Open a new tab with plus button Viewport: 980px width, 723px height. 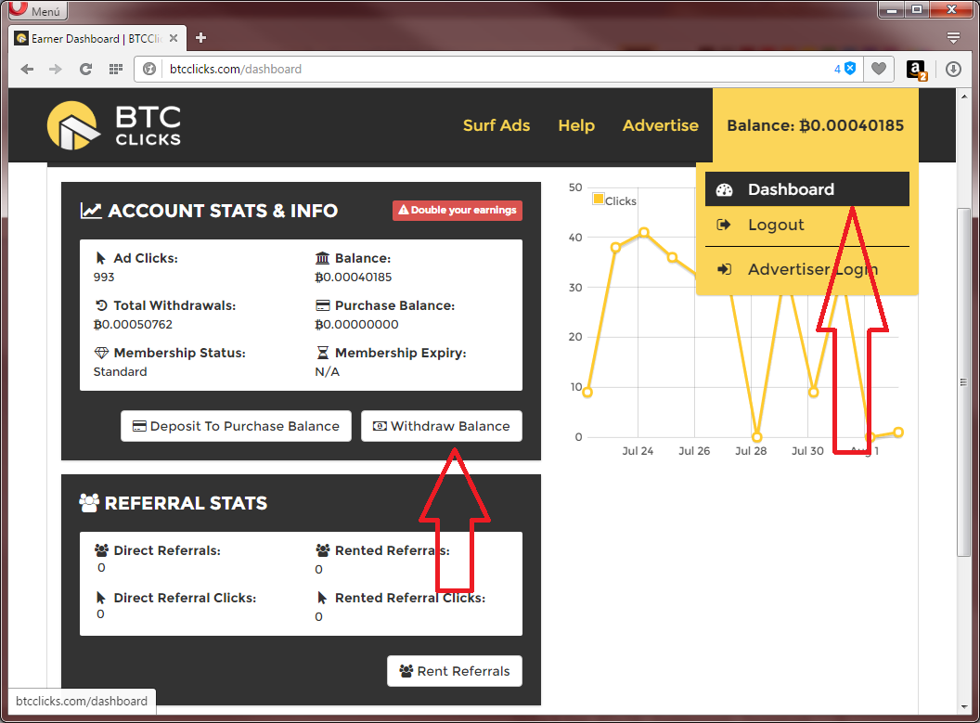click(x=200, y=38)
